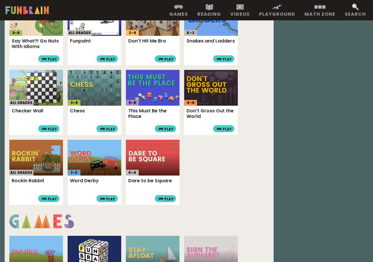Image resolution: width=373 pixels, height=262 pixels.
Task: Open the Reading book icon
Action: pyautogui.click(x=209, y=7)
